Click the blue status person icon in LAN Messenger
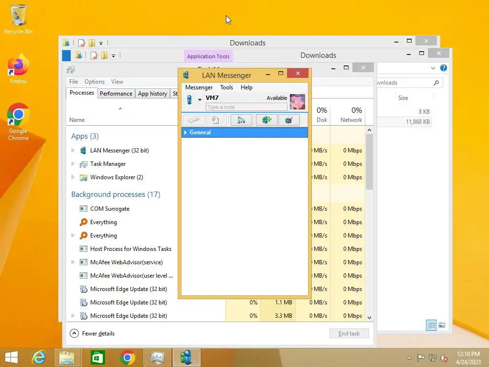Screen dimensions: 489x367 coord(189,99)
